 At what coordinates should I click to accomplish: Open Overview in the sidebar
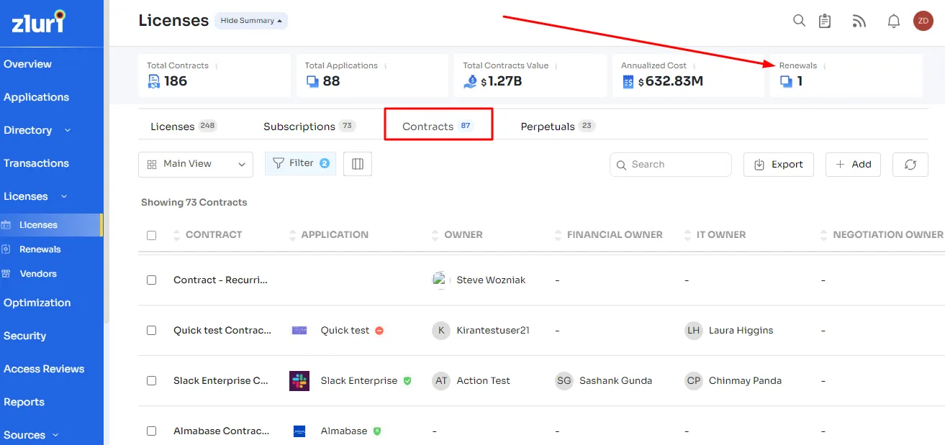27,64
